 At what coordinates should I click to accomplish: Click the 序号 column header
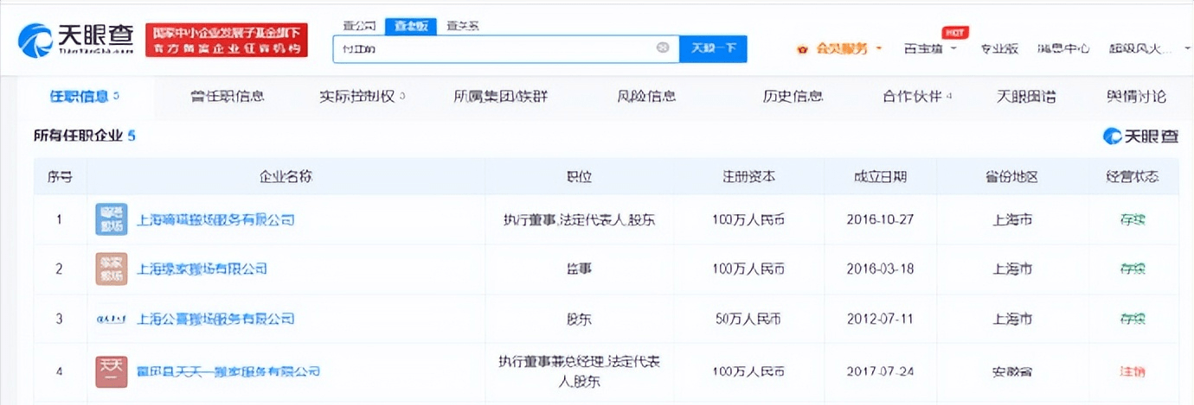(60, 176)
